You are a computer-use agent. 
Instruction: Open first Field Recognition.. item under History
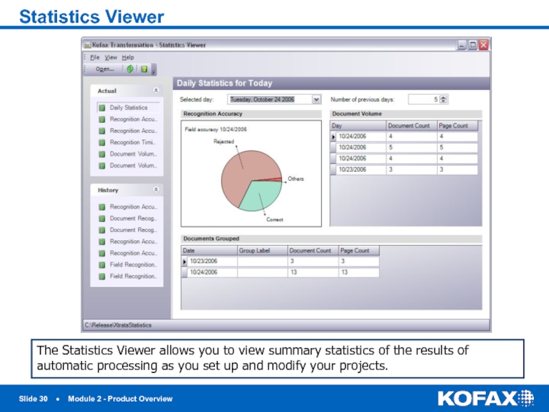128,265
